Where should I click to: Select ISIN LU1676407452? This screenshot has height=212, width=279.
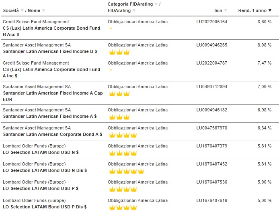pyautogui.click(x=212, y=164)
